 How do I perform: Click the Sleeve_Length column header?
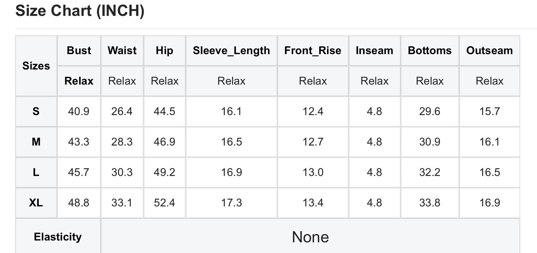(x=231, y=51)
